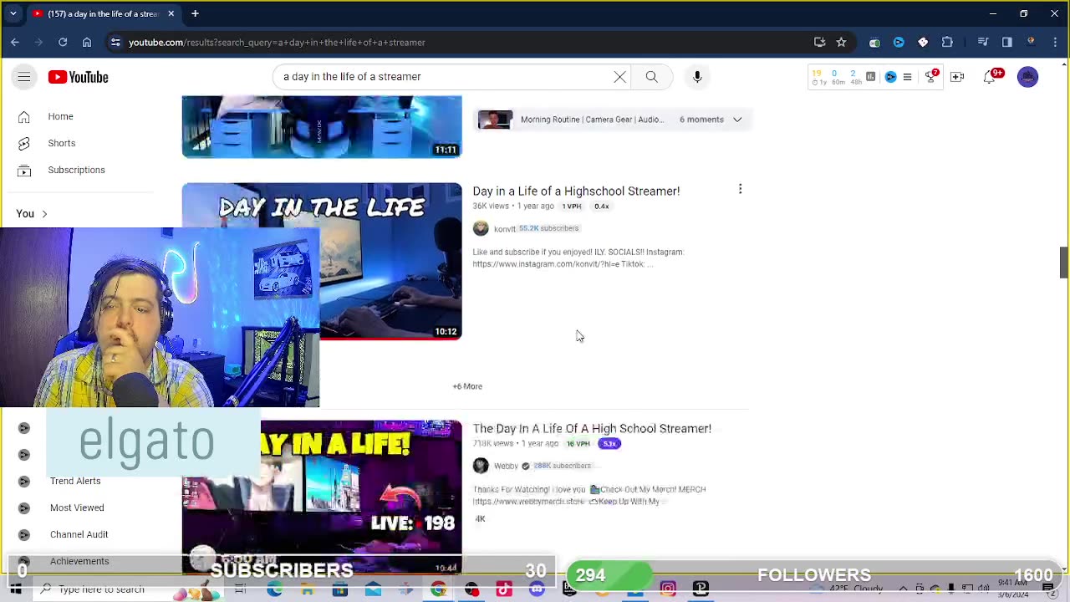Open Instagram from the taskbar
This screenshot has width=1070, height=602.
point(668,589)
